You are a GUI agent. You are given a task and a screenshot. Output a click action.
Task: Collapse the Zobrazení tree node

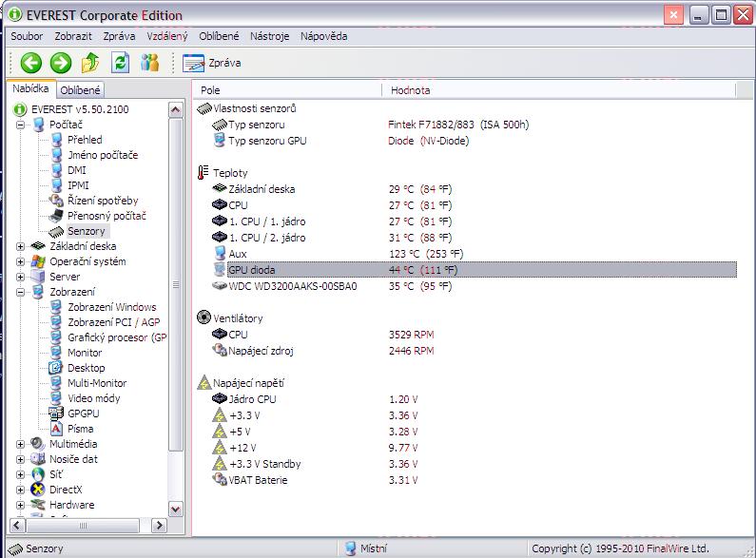tap(20, 292)
